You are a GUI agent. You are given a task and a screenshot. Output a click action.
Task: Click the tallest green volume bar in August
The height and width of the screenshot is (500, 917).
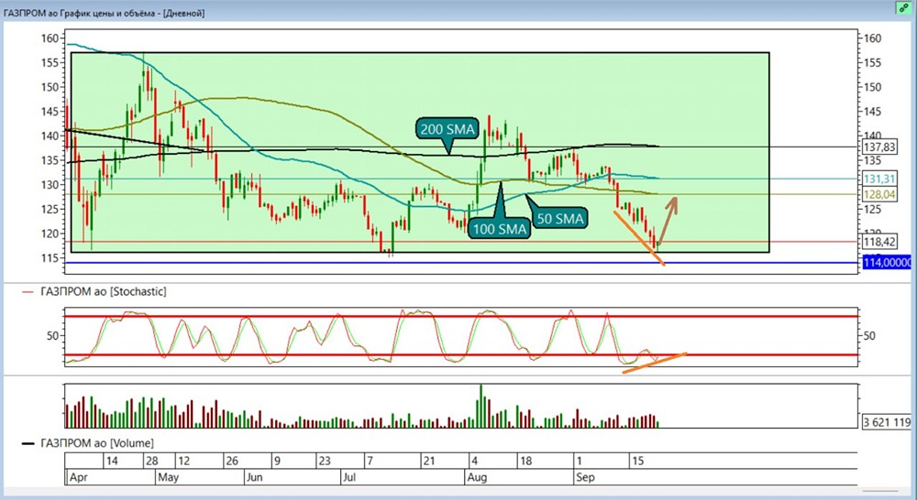coord(481,406)
